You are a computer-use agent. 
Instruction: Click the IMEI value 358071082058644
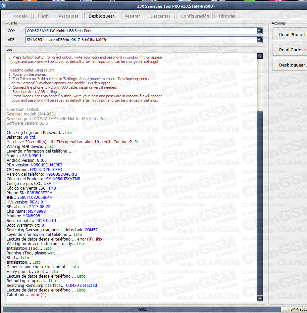click(x=34, y=198)
